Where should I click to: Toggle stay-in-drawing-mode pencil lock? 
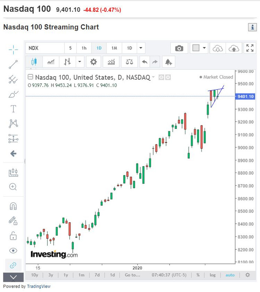13,221
